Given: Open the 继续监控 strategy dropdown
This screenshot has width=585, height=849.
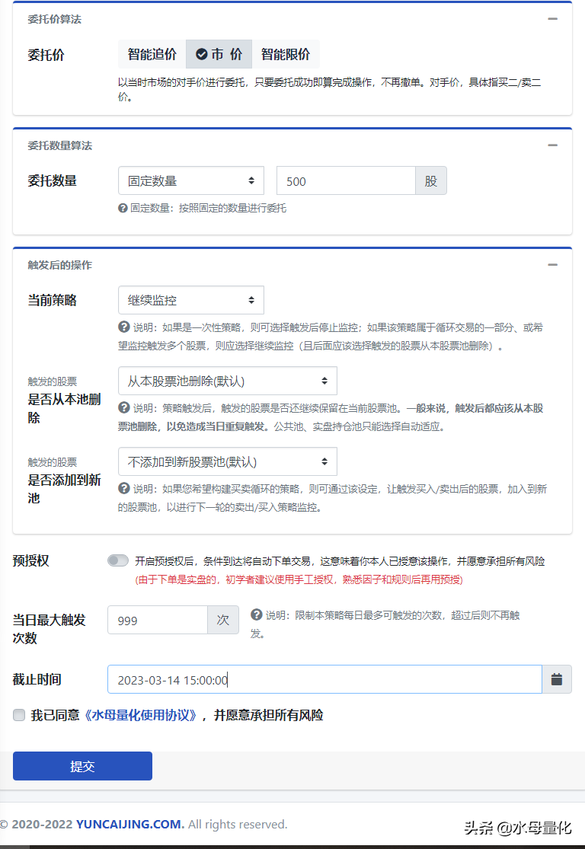Looking at the screenshot, I should [191, 300].
